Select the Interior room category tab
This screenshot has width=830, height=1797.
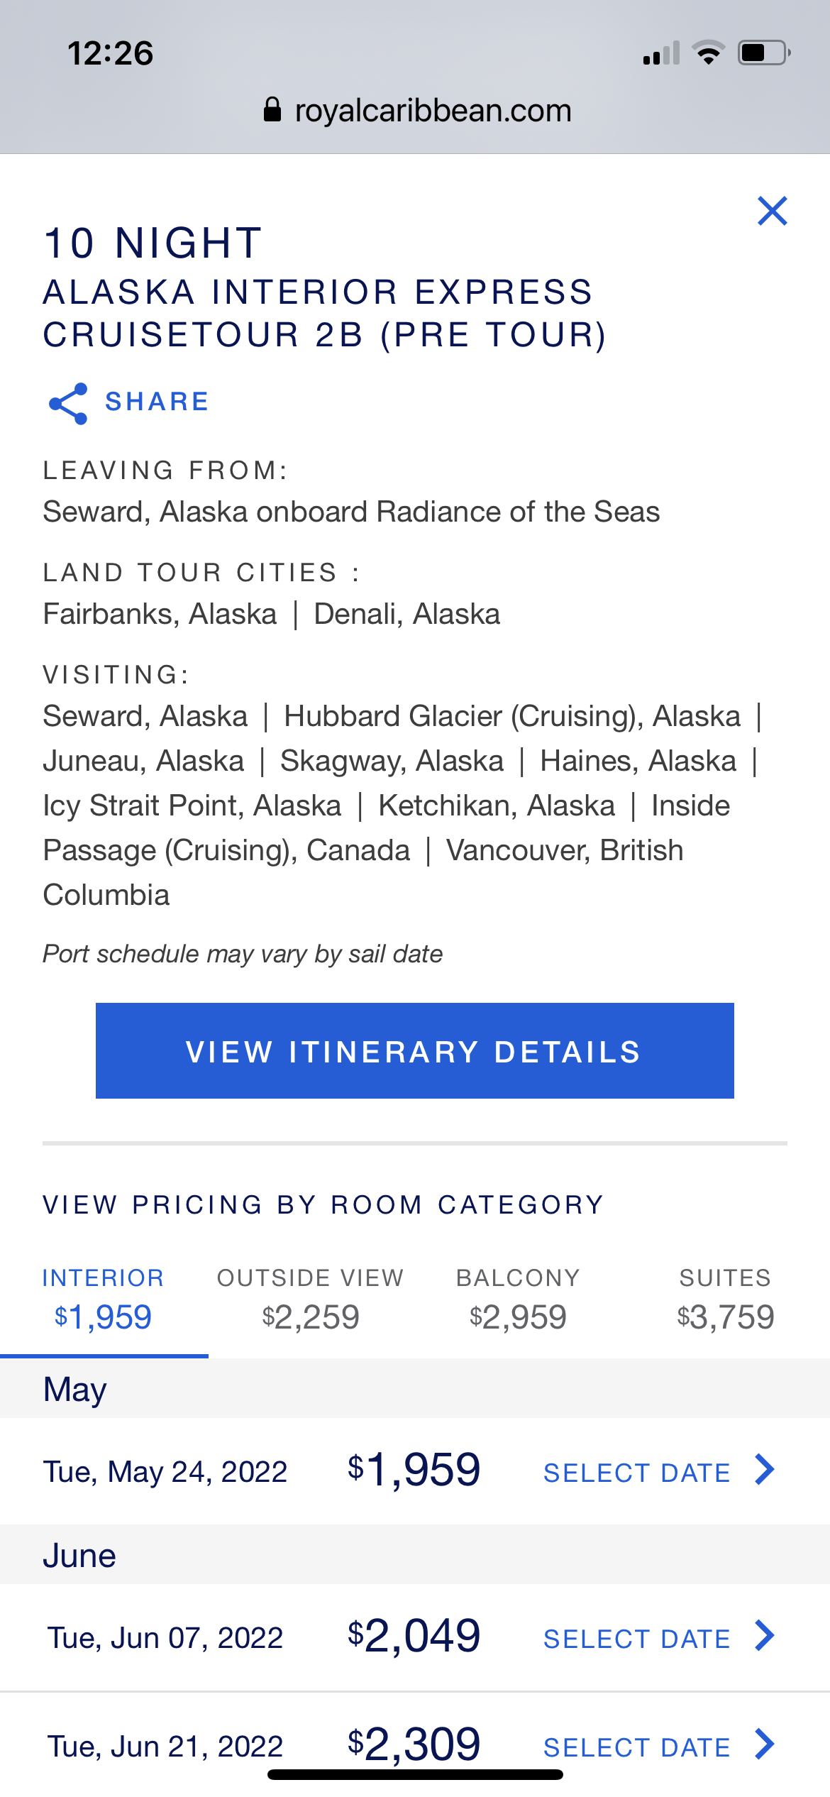tap(104, 1300)
